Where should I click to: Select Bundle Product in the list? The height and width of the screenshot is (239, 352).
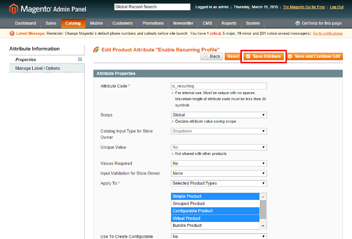(215, 225)
